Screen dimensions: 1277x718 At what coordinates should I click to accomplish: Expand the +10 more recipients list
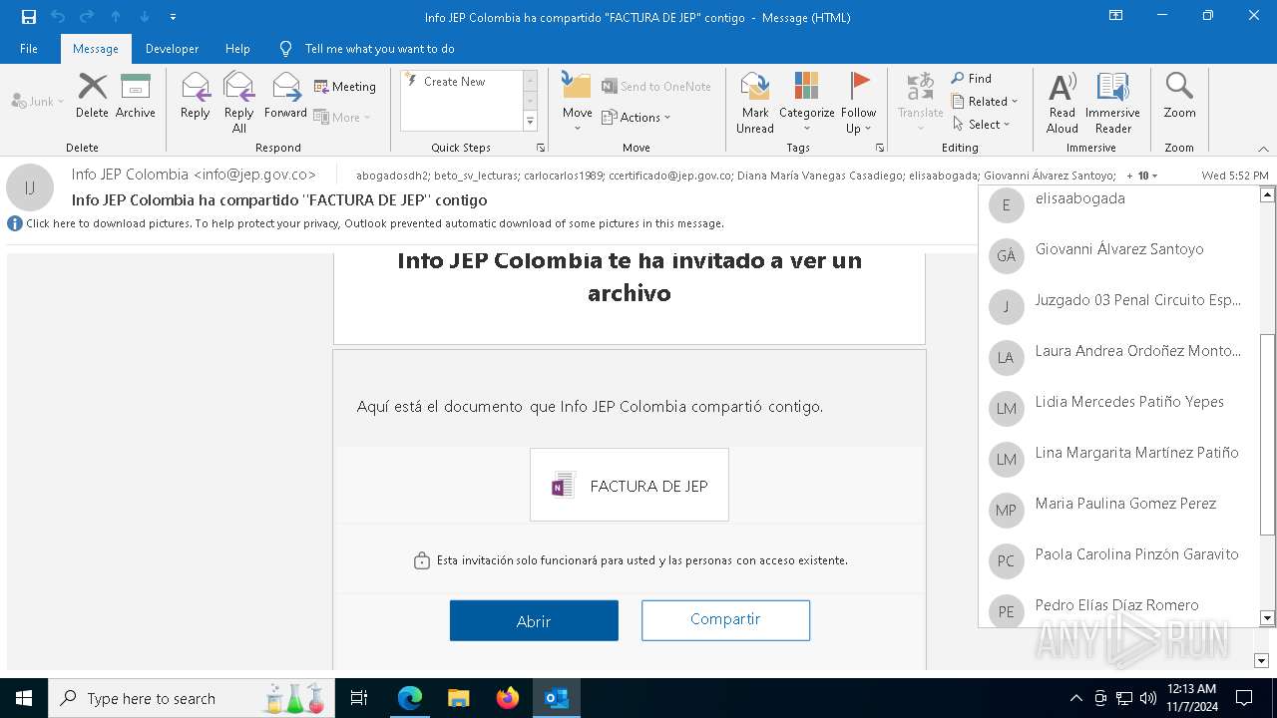[1142, 176]
